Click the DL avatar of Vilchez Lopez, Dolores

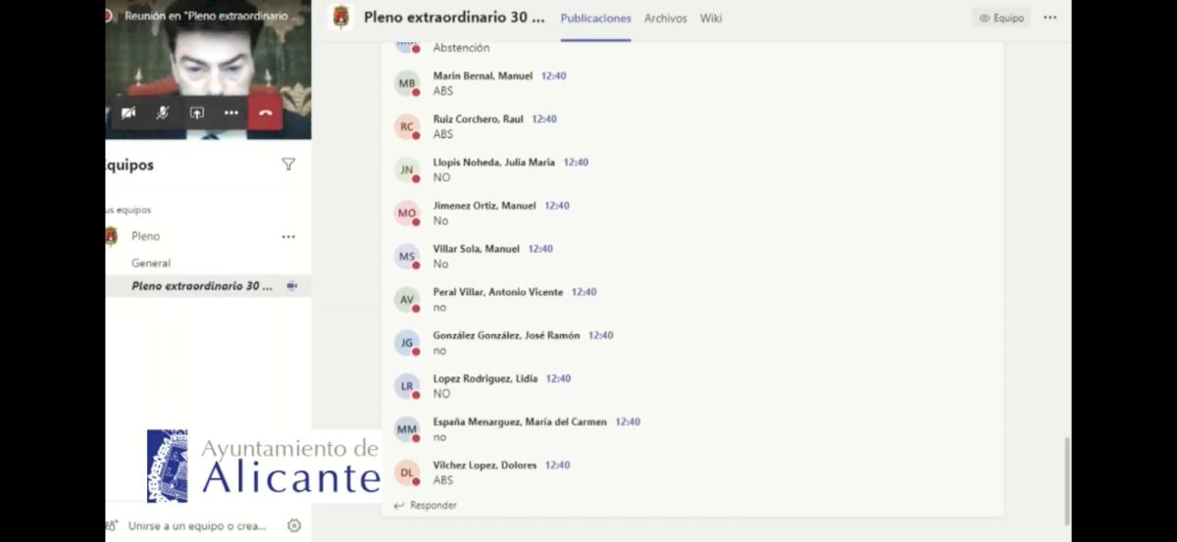407,472
